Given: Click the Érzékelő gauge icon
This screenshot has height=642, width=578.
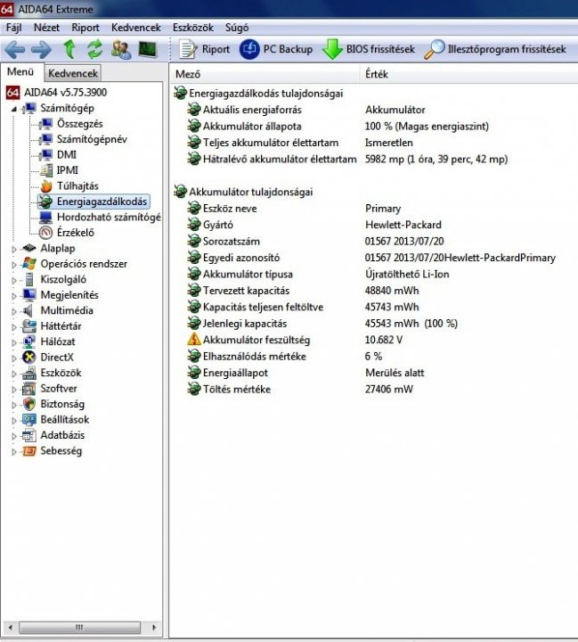Looking at the screenshot, I should point(45,233).
